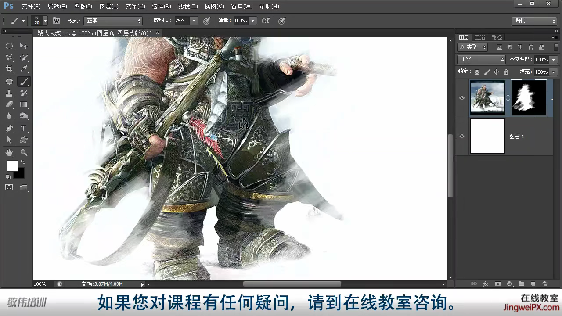Filter layers by pixel layers
Image resolution: width=562 pixels, height=316 pixels.
point(499,47)
